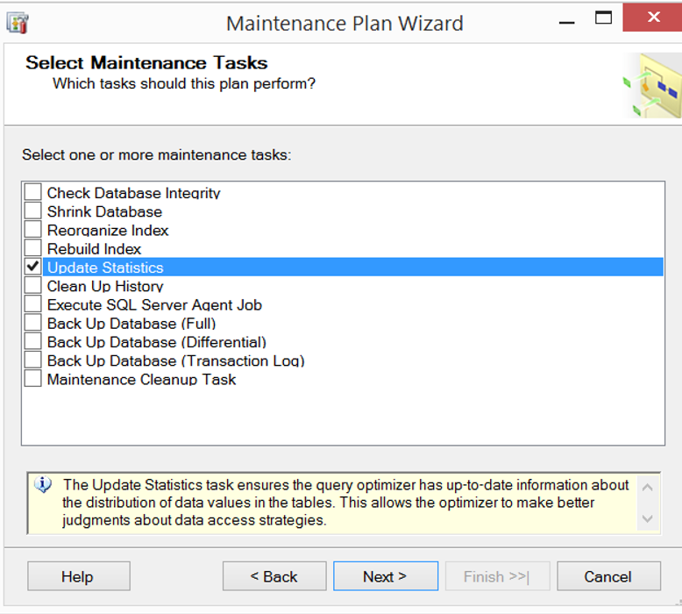
Task: Select the Reorganize Index label text
Action: point(108,230)
